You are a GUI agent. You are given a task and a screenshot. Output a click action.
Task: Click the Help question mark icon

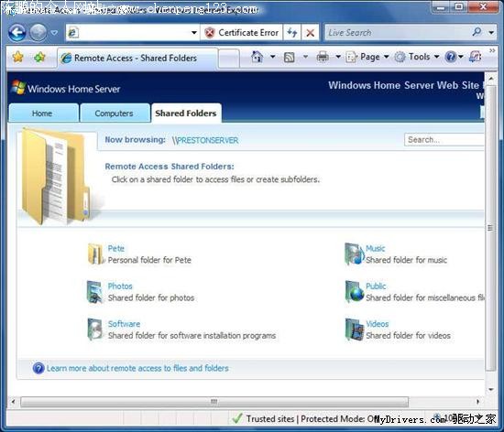point(451,57)
